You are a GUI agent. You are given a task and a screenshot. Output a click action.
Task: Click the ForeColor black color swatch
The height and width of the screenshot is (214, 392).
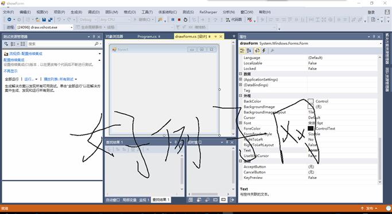(x=311, y=129)
